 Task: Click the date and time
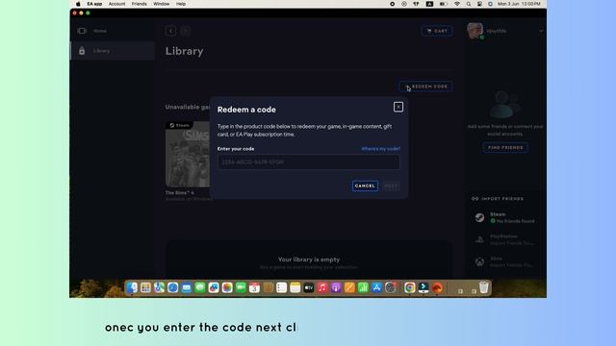pyautogui.click(x=519, y=4)
